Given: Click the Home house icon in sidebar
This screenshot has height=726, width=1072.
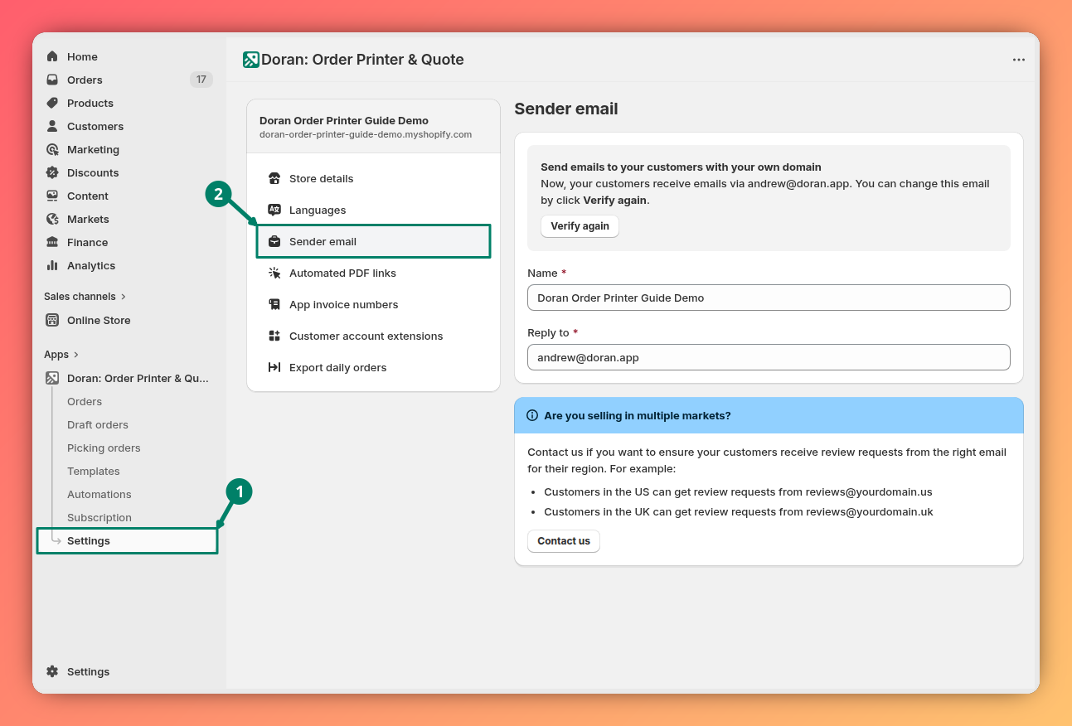Looking at the screenshot, I should (52, 56).
